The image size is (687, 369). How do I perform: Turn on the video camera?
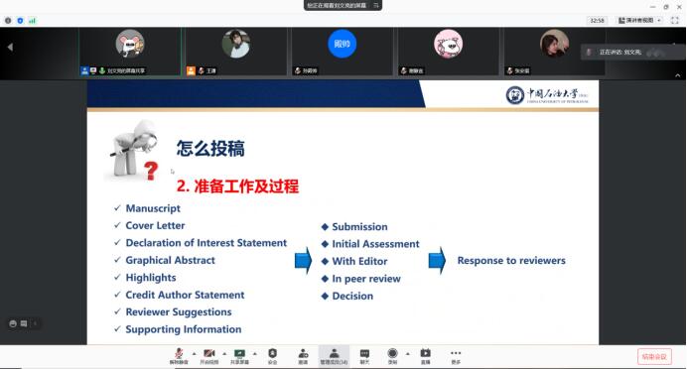pos(209,356)
